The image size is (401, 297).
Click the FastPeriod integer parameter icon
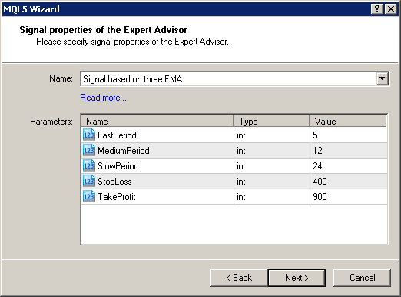click(89, 135)
